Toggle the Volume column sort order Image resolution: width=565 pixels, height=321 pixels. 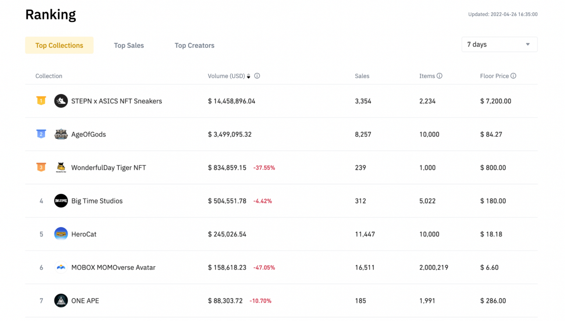click(x=248, y=76)
